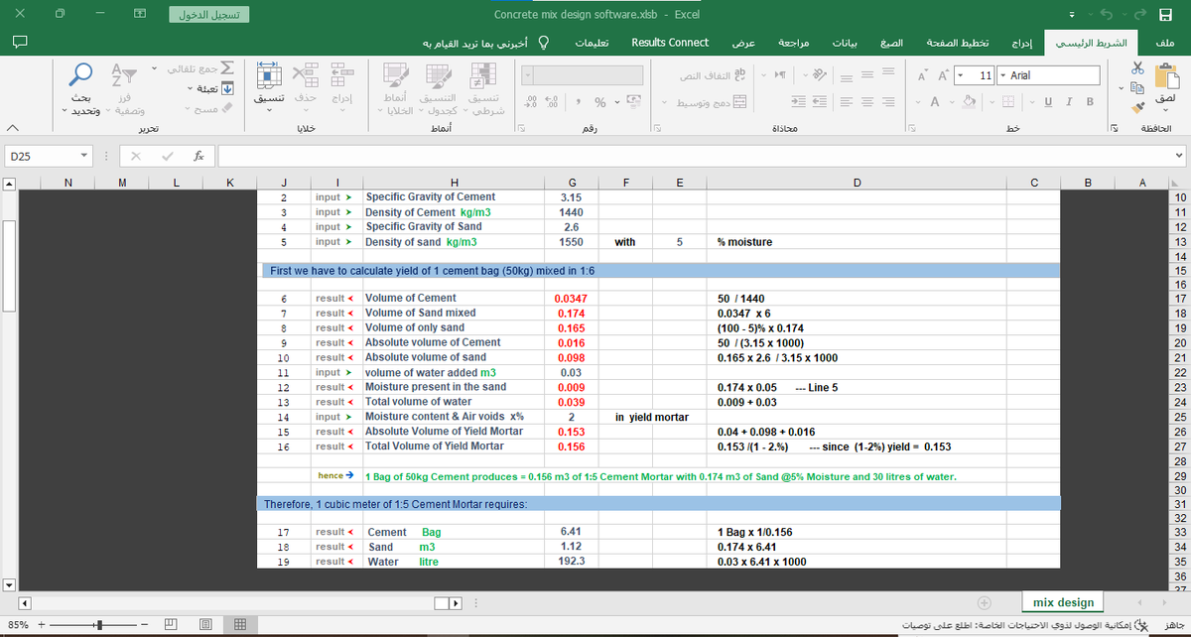Click the Sign in (تسجيل الدخول) button
The image size is (1191, 637).
point(209,14)
